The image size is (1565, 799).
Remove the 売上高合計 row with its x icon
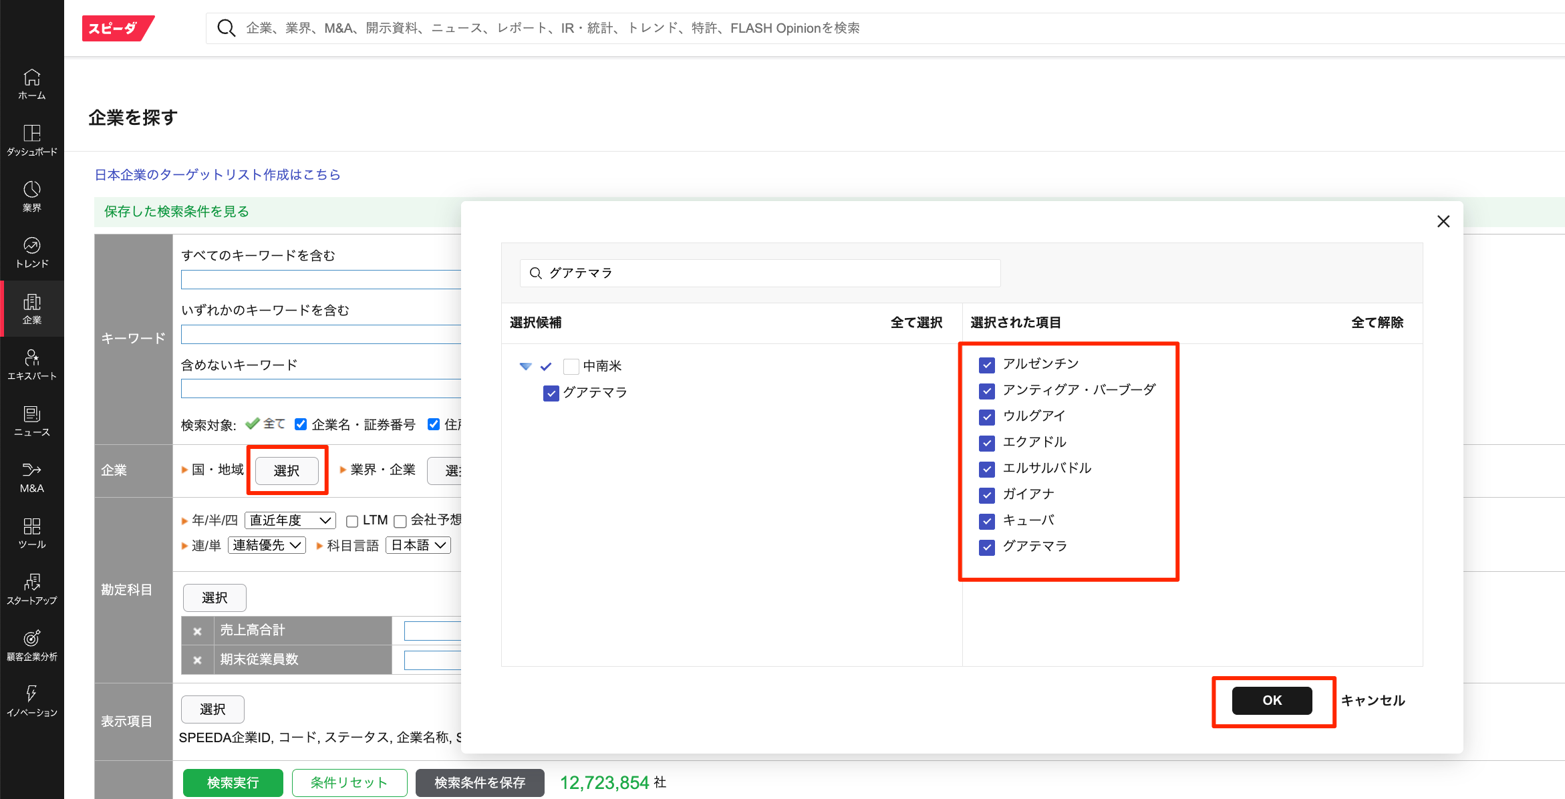[x=197, y=631]
